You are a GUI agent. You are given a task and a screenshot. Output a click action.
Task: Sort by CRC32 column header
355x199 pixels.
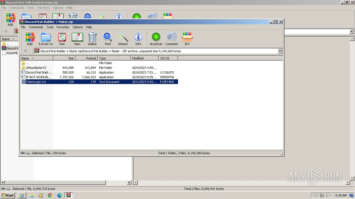click(x=168, y=58)
